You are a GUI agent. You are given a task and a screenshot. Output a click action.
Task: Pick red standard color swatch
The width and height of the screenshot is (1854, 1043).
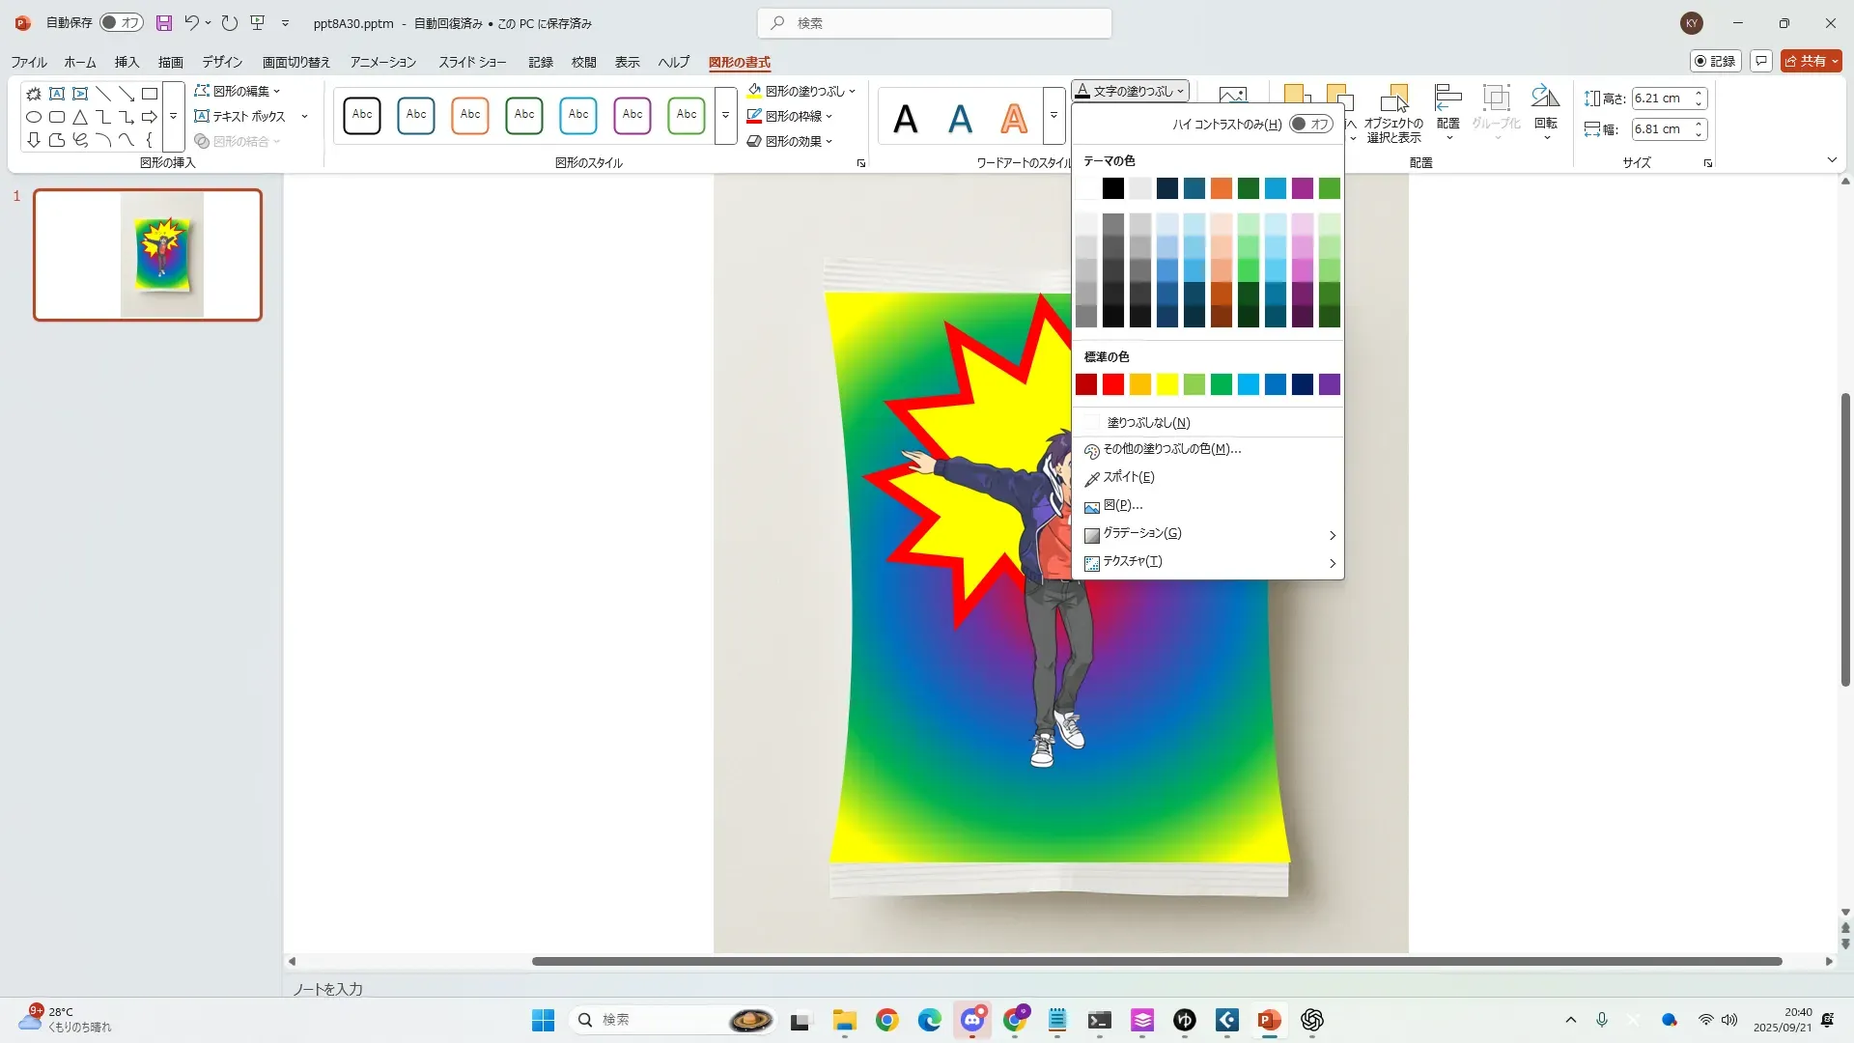(1113, 384)
